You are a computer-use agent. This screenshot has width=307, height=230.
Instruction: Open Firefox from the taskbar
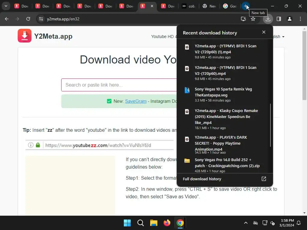[167, 223]
